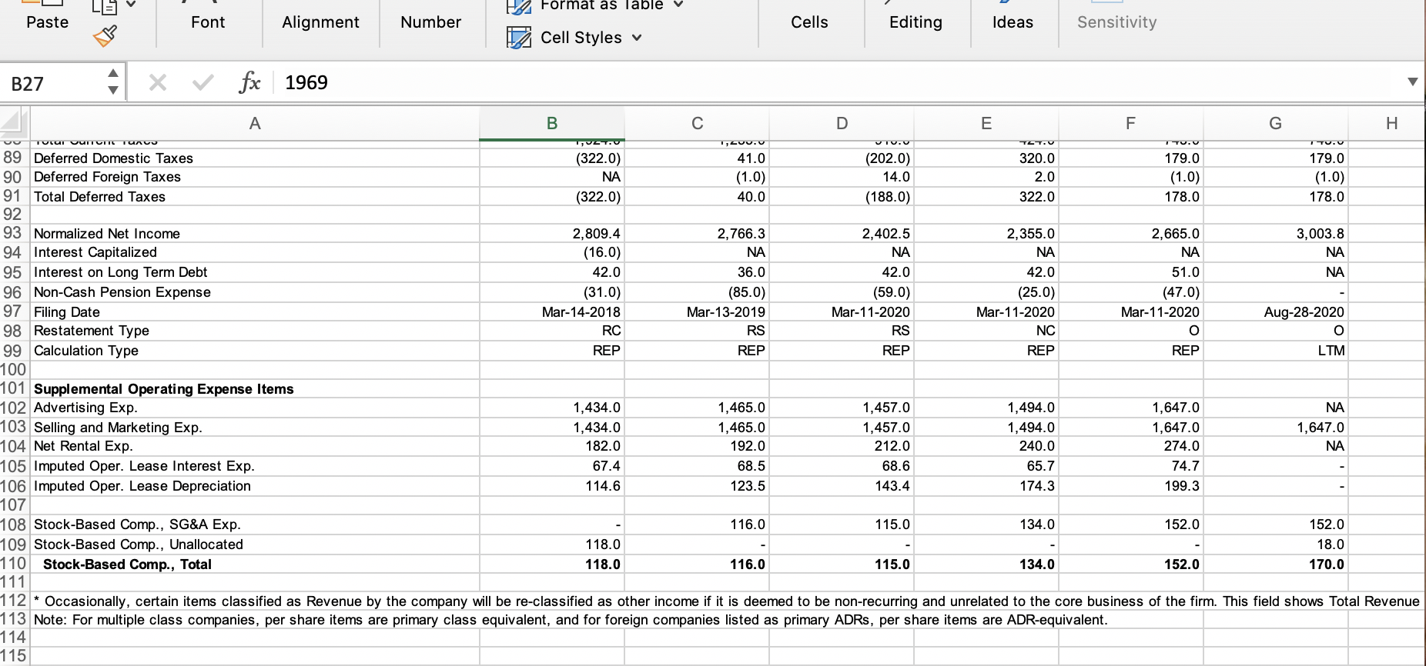The width and height of the screenshot is (1426, 666).
Task: Select column D header
Action: (x=841, y=123)
